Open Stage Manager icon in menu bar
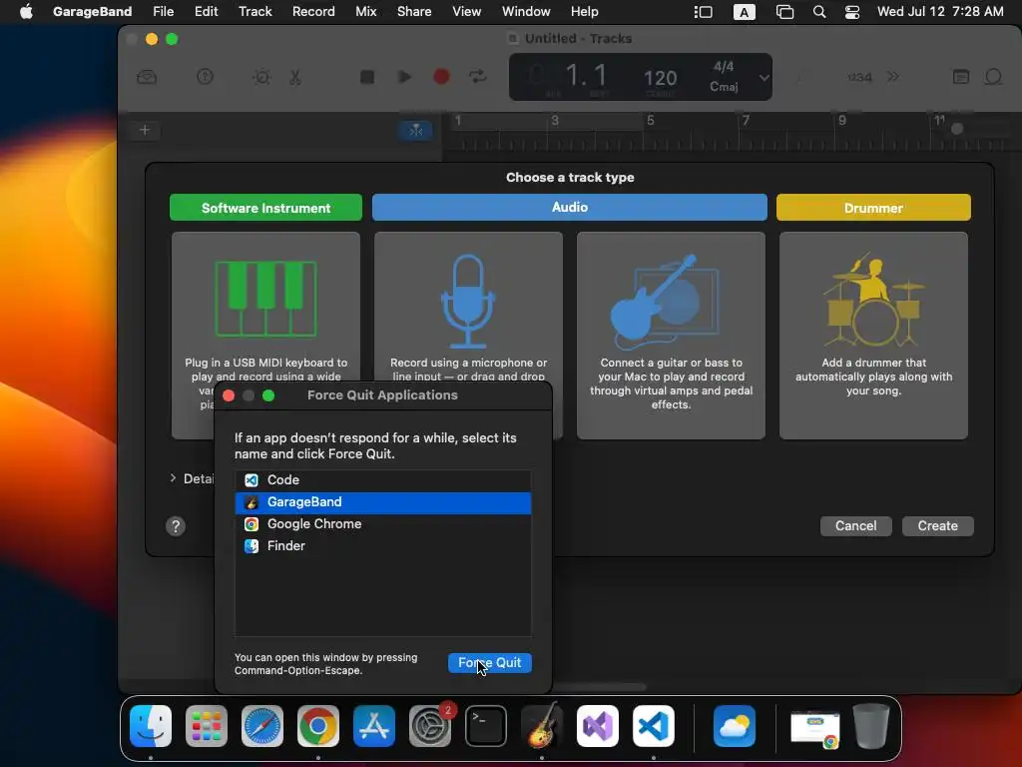Viewport: 1022px width, 767px height. pos(704,12)
